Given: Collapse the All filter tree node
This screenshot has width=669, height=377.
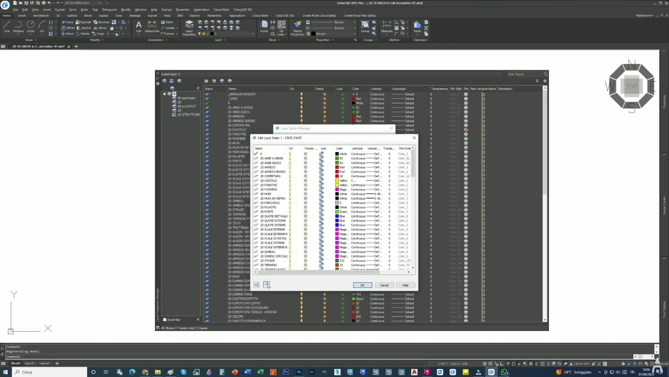Looking at the screenshot, I should pyautogui.click(x=165, y=94).
